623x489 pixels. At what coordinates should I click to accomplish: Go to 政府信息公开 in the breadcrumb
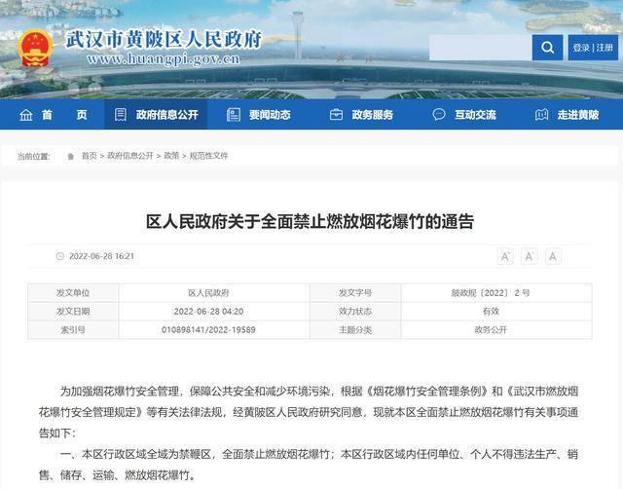point(130,156)
